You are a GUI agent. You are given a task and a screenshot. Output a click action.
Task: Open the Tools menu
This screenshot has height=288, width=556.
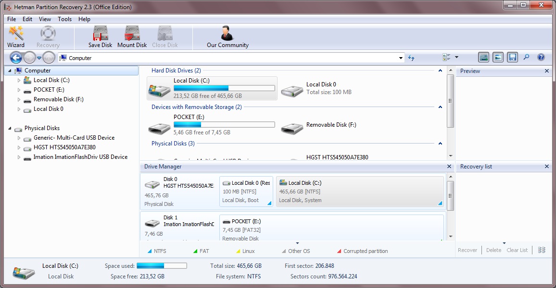click(64, 19)
